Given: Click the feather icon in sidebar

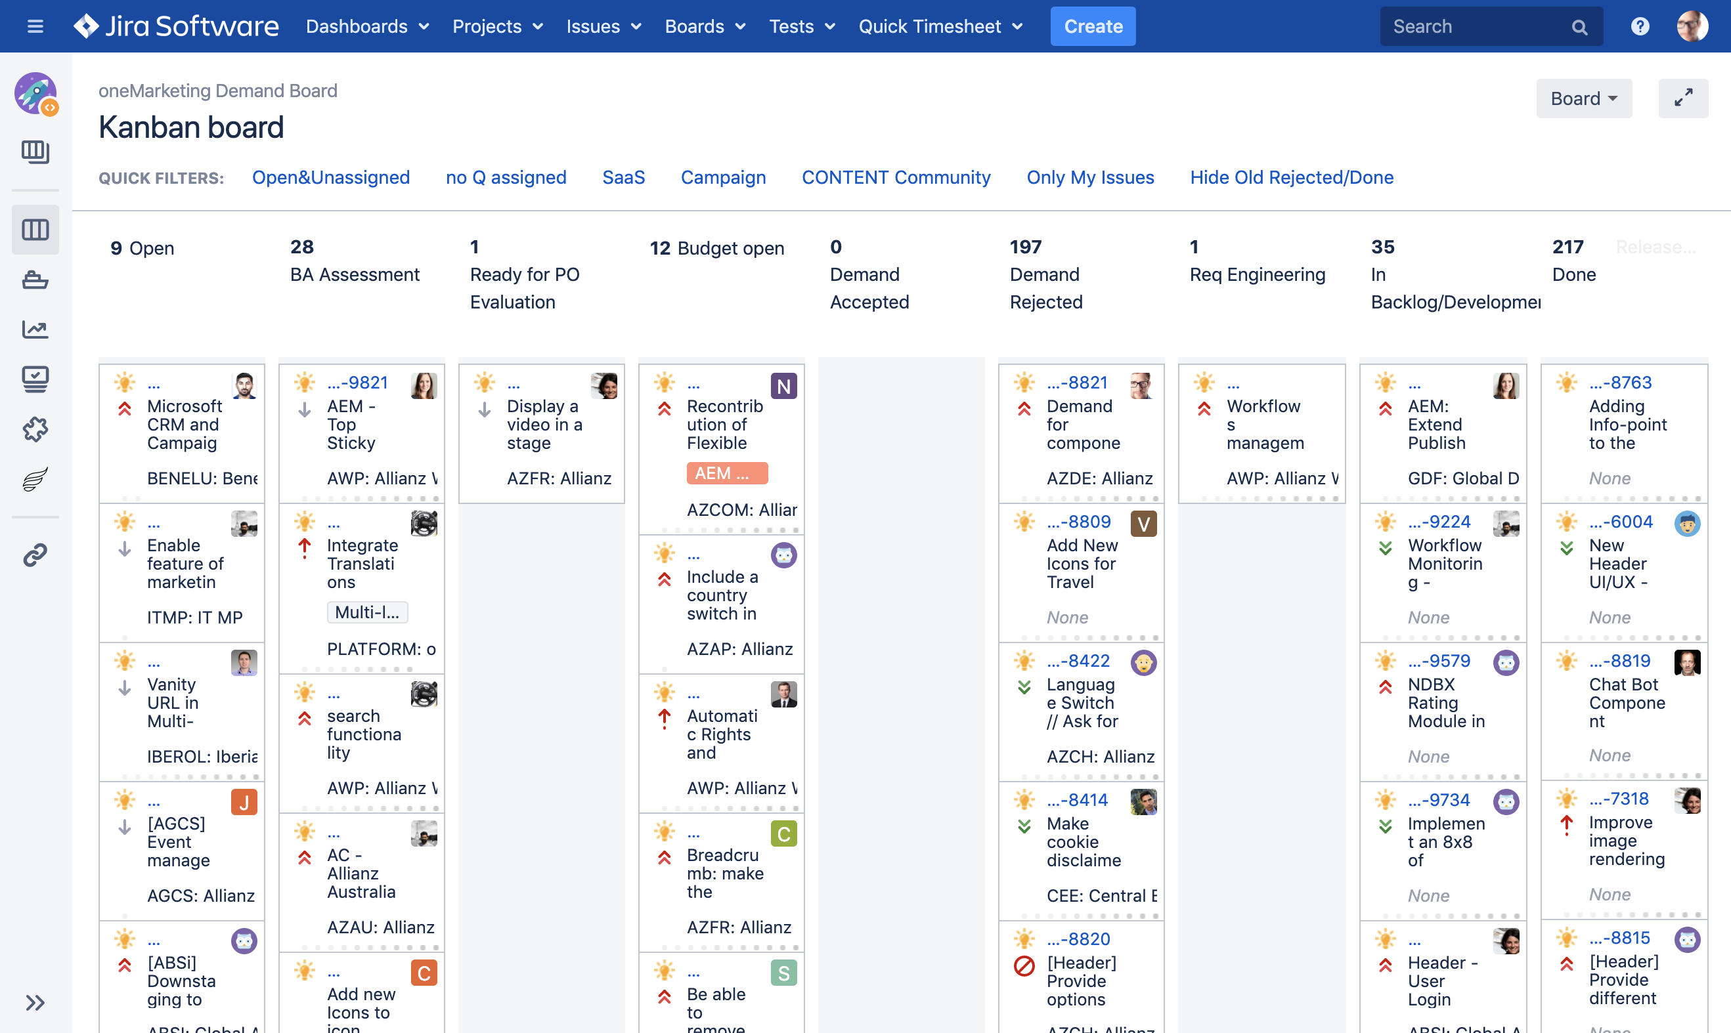Looking at the screenshot, I should (35, 479).
